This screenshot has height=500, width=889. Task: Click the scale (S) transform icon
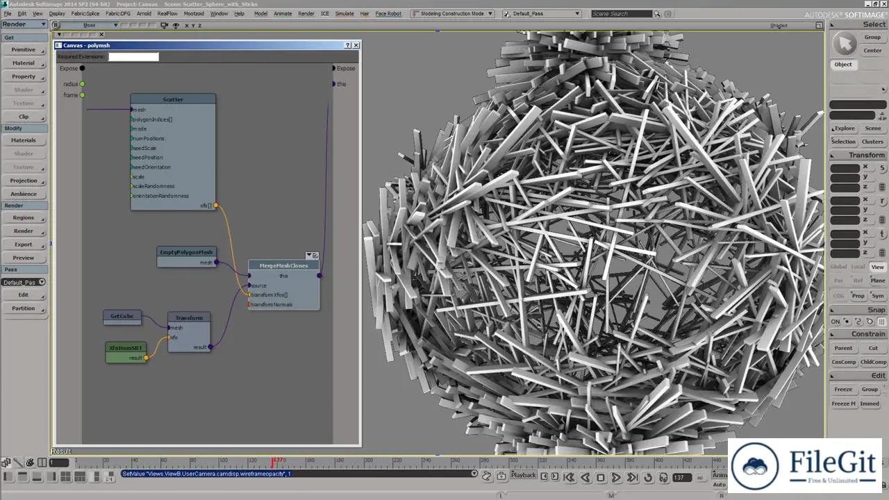[x=882, y=168]
